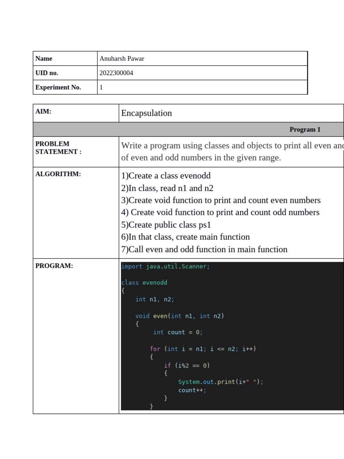Click the AIM: label

point(43,112)
